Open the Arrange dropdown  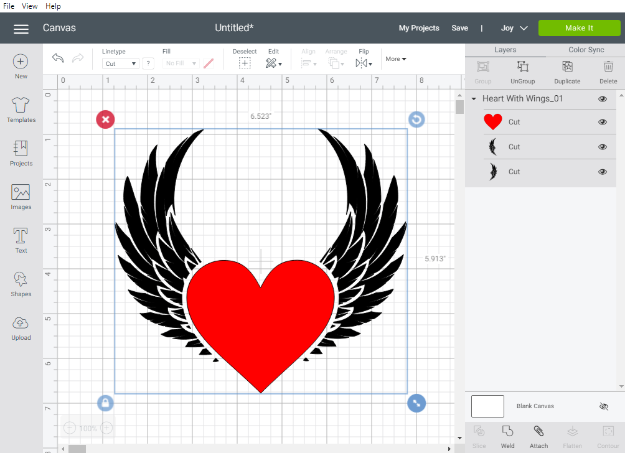[336, 63]
